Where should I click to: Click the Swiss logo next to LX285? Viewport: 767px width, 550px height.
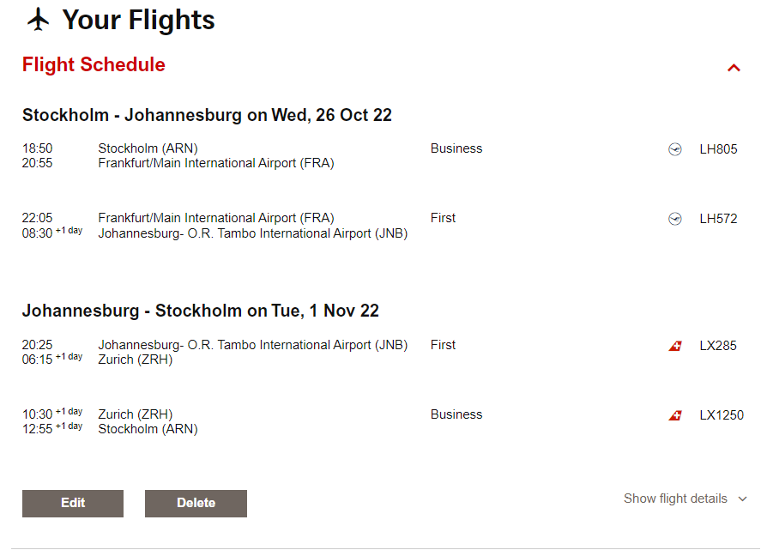pyautogui.click(x=675, y=346)
